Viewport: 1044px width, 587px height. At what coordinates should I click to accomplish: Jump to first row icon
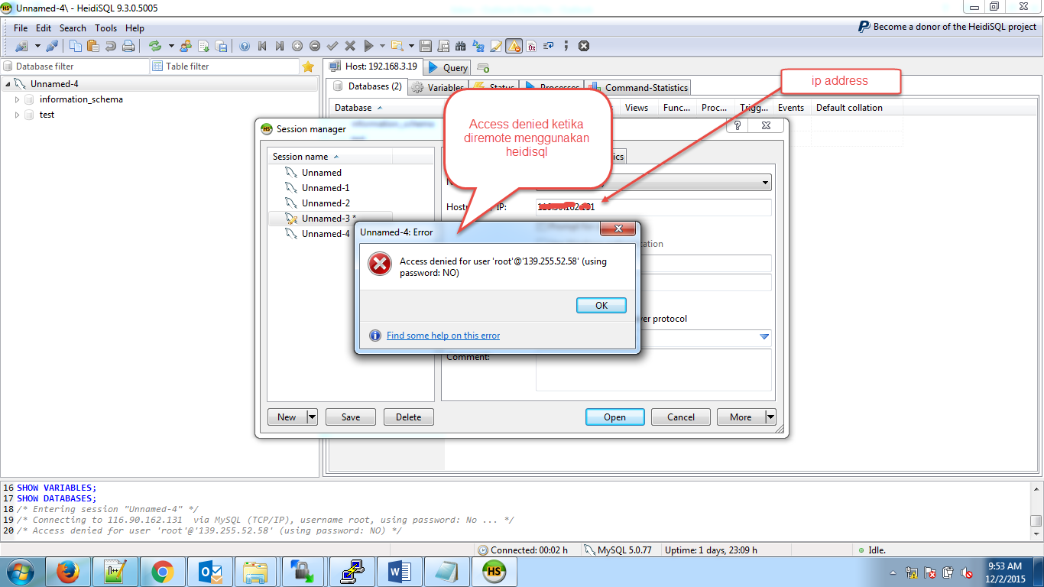(262, 46)
